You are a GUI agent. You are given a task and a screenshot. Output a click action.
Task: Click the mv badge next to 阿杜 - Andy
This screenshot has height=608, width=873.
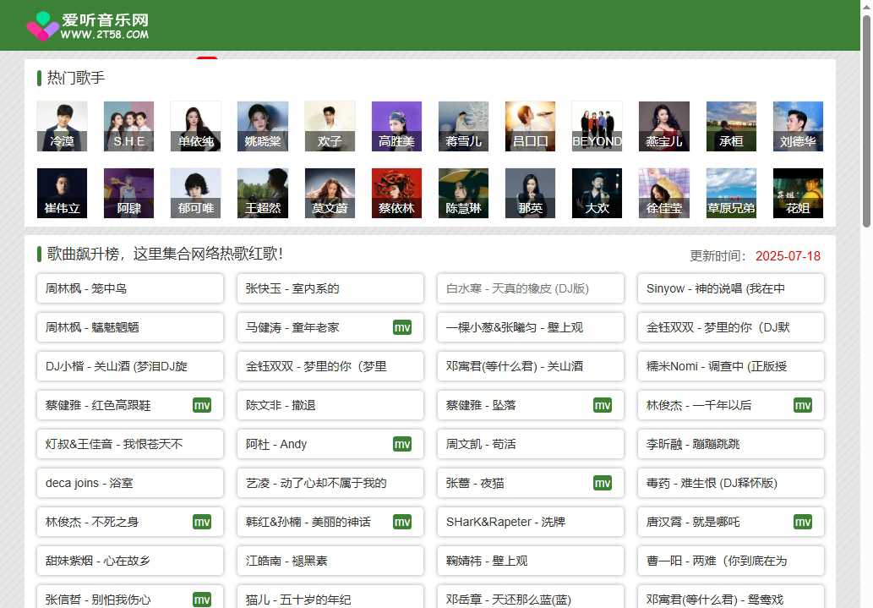point(402,444)
